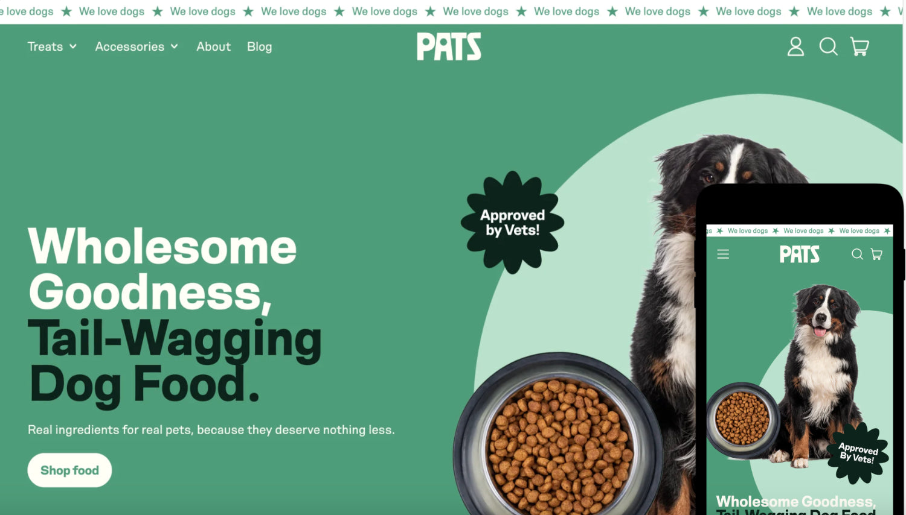The width and height of the screenshot is (906, 515).
Task: Open the user account icon
Action: point(795,46)
